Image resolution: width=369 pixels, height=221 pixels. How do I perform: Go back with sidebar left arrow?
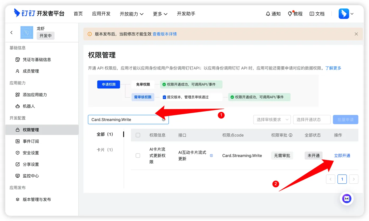[11, 32]
